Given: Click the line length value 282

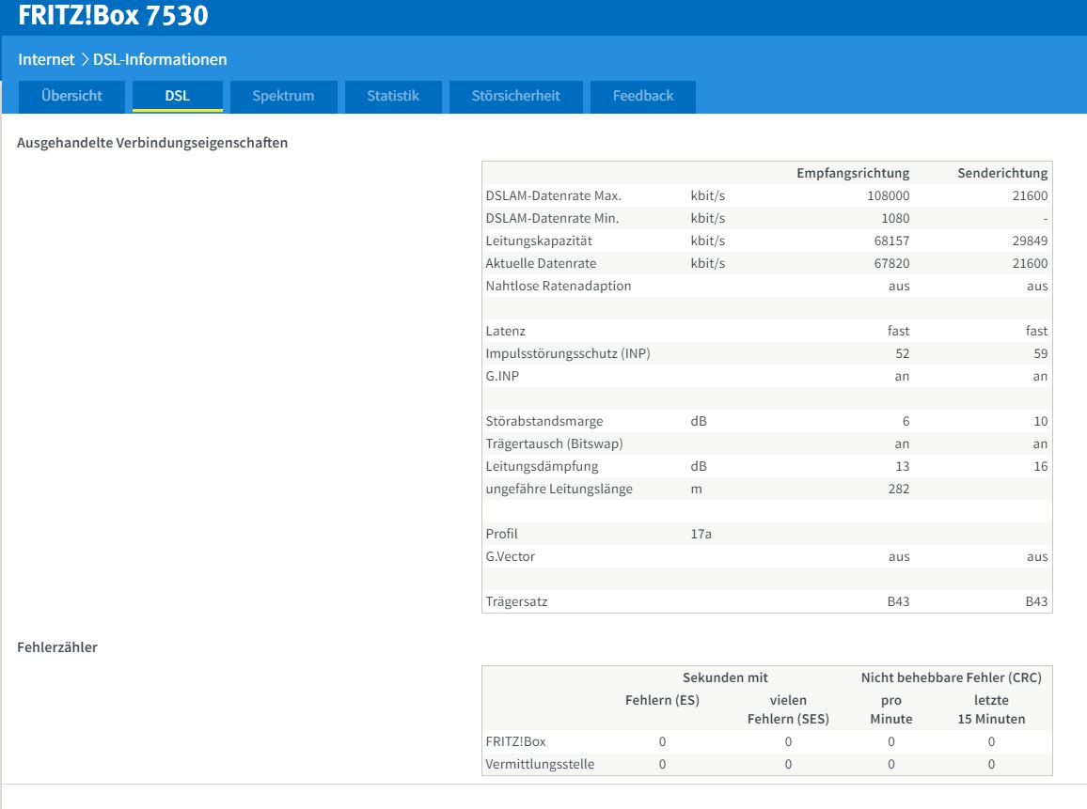Looking at the screenshot, I should (898, 489).
